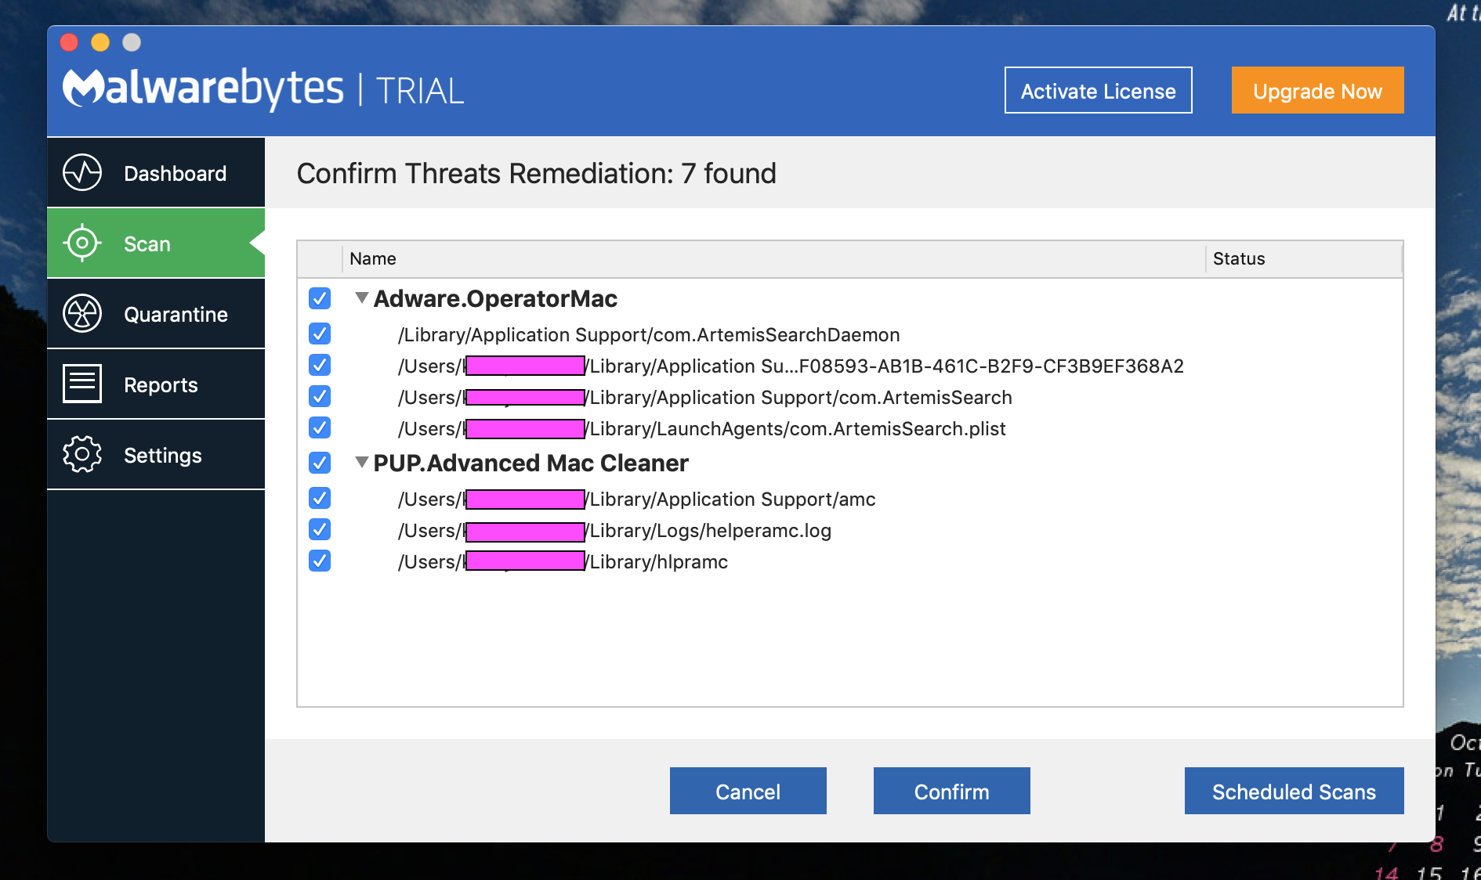Click the Settings gear icon
This screenshot has height=880, width=1481.
tap(82, 455)
